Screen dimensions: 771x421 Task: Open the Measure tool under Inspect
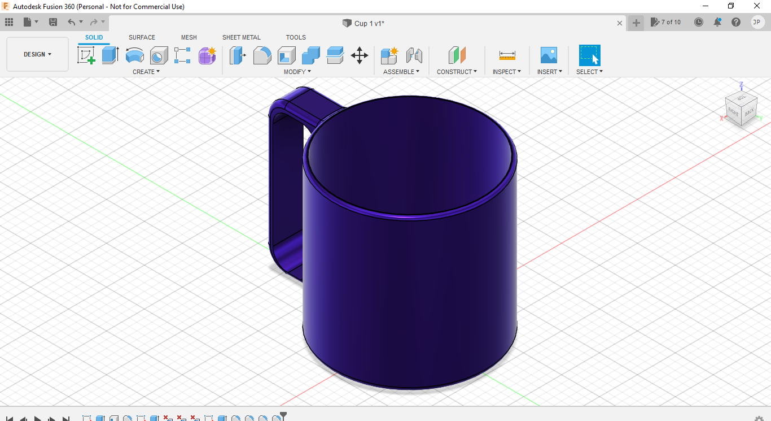click(x=507, y=55)
